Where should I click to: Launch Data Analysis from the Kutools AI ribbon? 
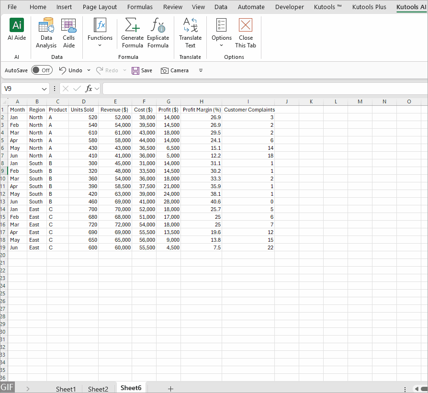46,32
